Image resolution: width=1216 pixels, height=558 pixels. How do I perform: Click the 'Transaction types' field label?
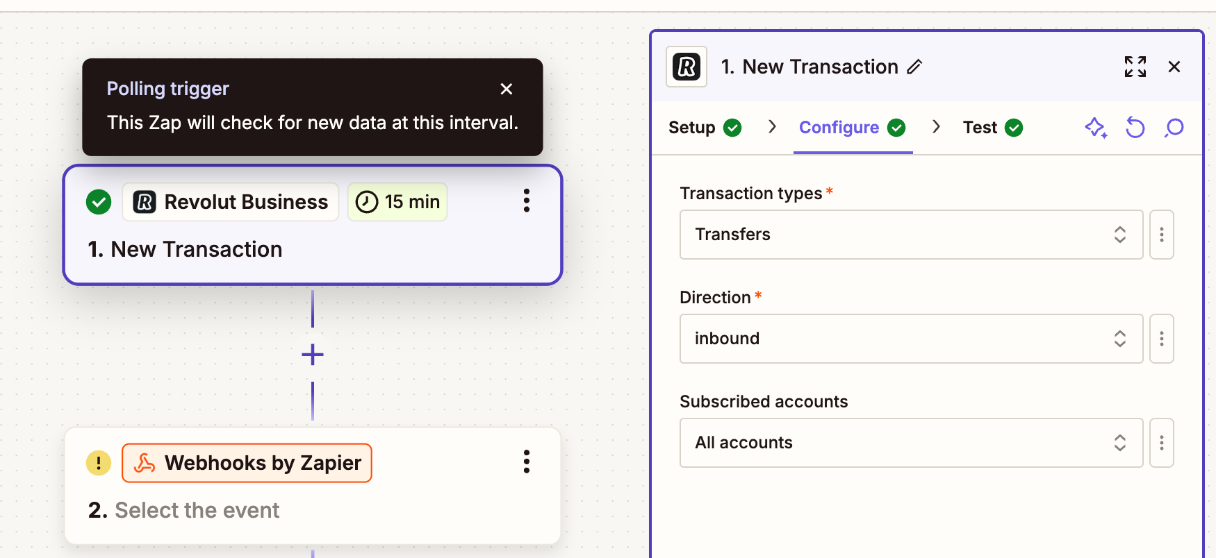coord(751,193)
